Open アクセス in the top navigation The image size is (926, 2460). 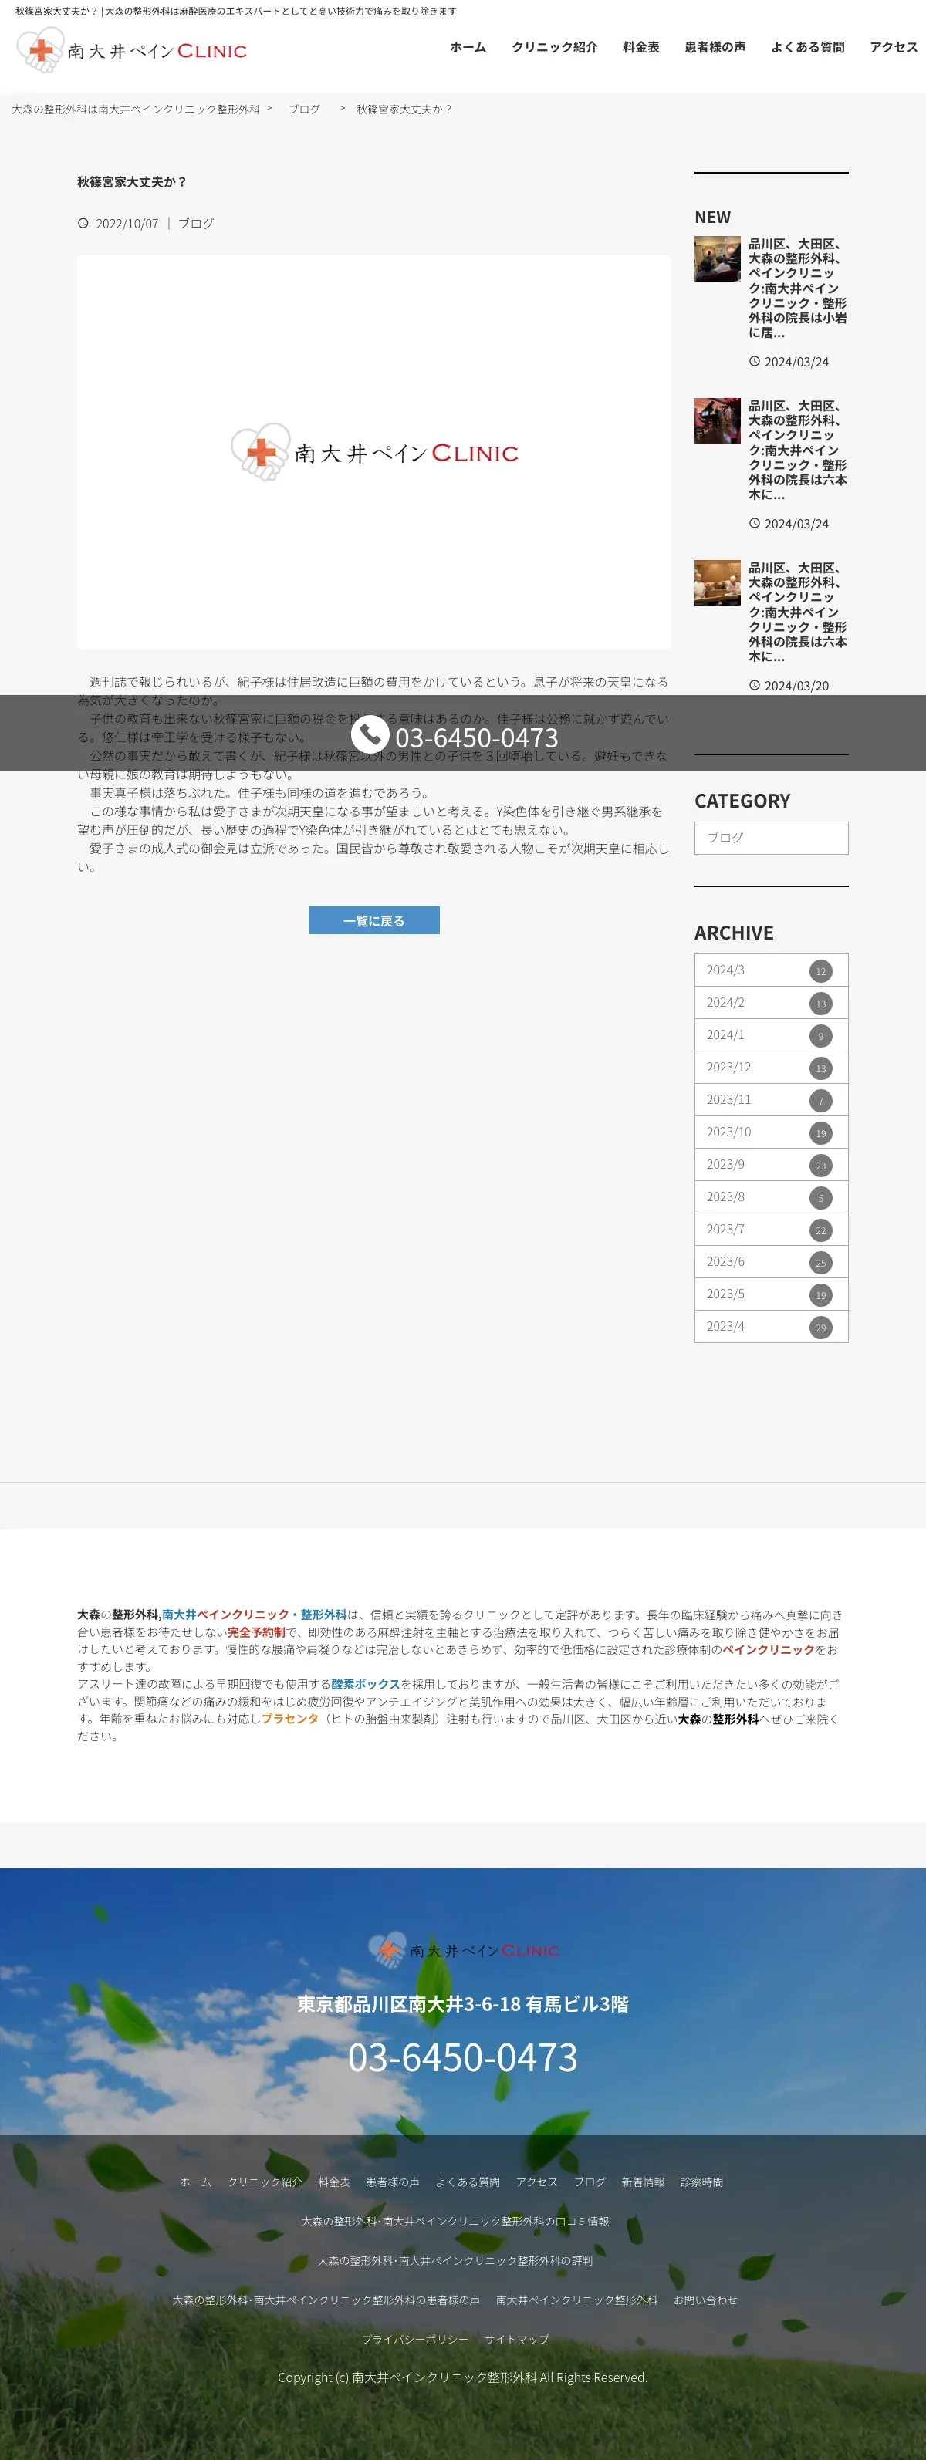click(x=894, y=47)
